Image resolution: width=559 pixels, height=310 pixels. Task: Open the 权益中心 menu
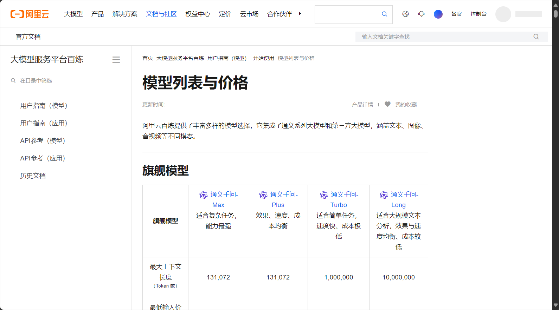click(198, 14)
